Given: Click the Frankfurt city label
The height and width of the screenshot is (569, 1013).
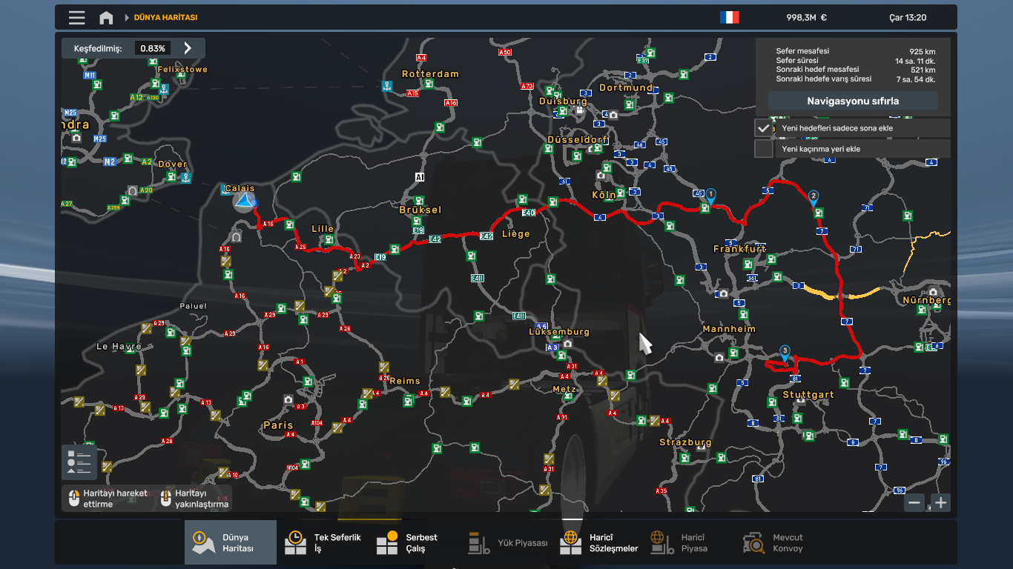Looking at the screenshot, I should [740, 249].
